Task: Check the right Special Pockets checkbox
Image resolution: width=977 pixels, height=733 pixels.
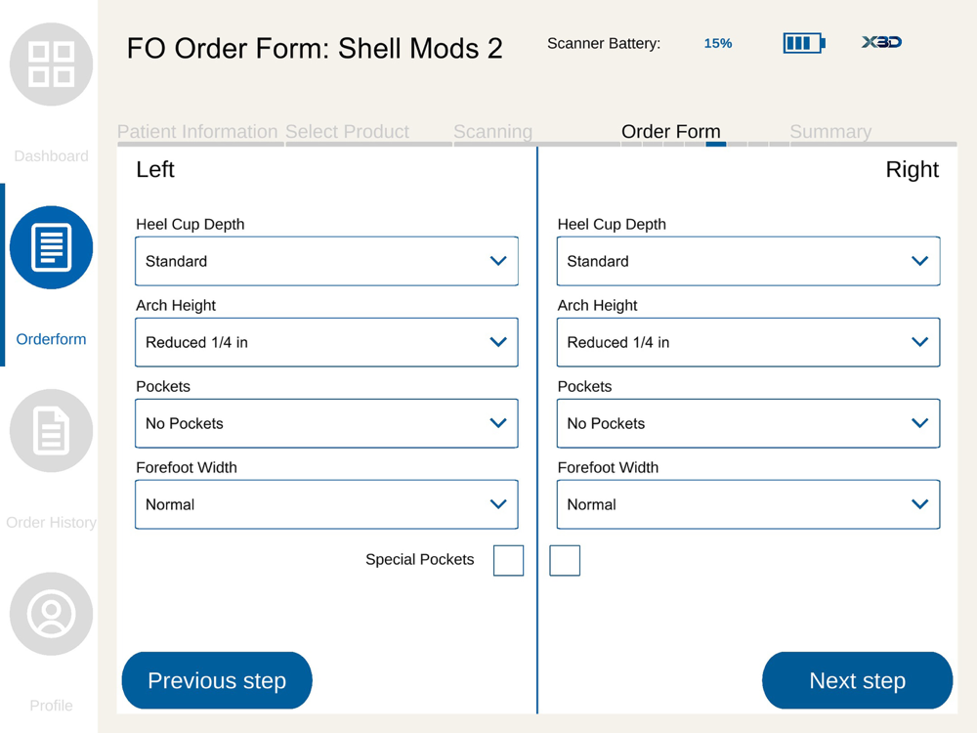Action: (x=565, y=560)
